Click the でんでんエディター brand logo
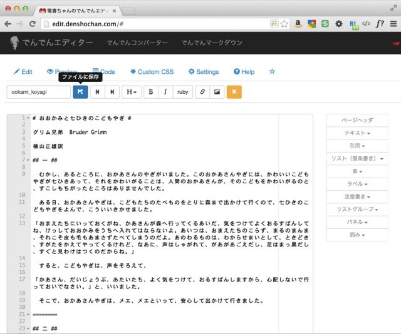The width and height of the screenshot is (401, 334). click(x=51, y=43)
